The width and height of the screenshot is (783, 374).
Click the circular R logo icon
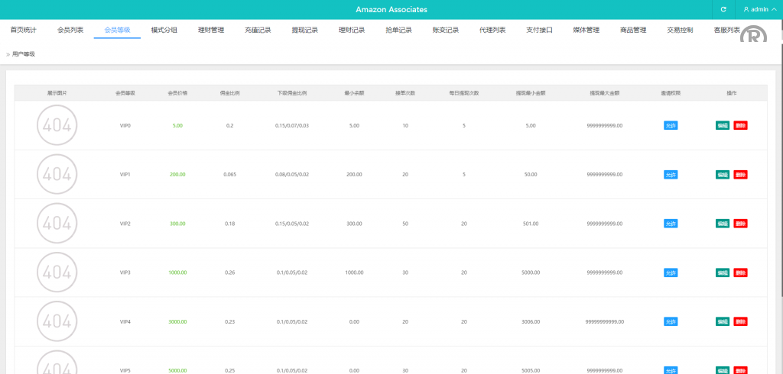pos(755,39)
